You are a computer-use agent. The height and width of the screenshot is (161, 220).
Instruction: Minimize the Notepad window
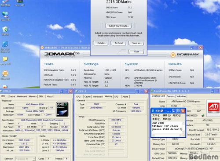click(x=174, y=111)
